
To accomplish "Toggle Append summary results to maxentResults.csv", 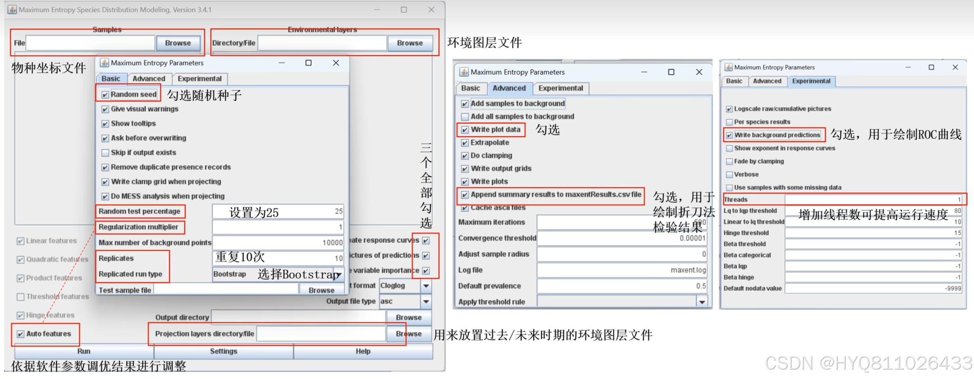I will pos(465,195).
